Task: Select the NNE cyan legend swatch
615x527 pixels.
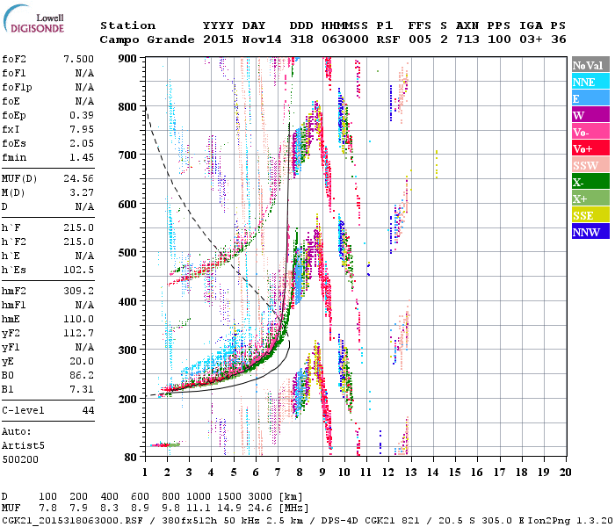Action: [x=590, y=82]
